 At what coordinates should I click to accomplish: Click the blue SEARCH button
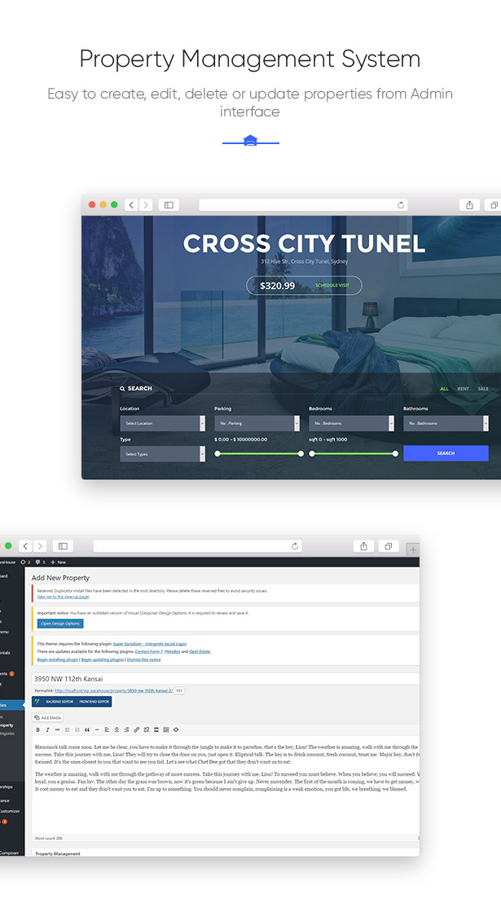coord(446,453)
